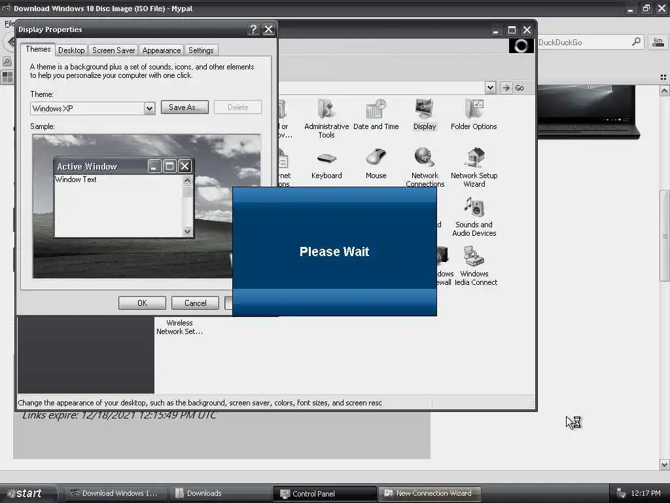Click the system tray network icon
The height and width of the screenshot is (503, 670).
point(622,494)
